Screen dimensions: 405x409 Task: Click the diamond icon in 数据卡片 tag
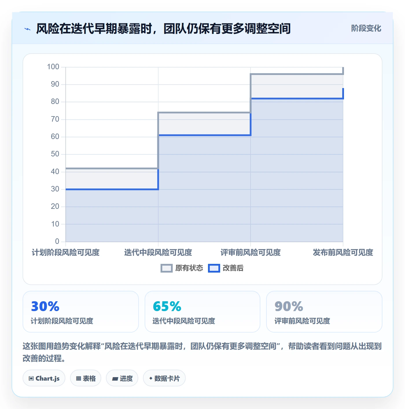coord(151,378)
